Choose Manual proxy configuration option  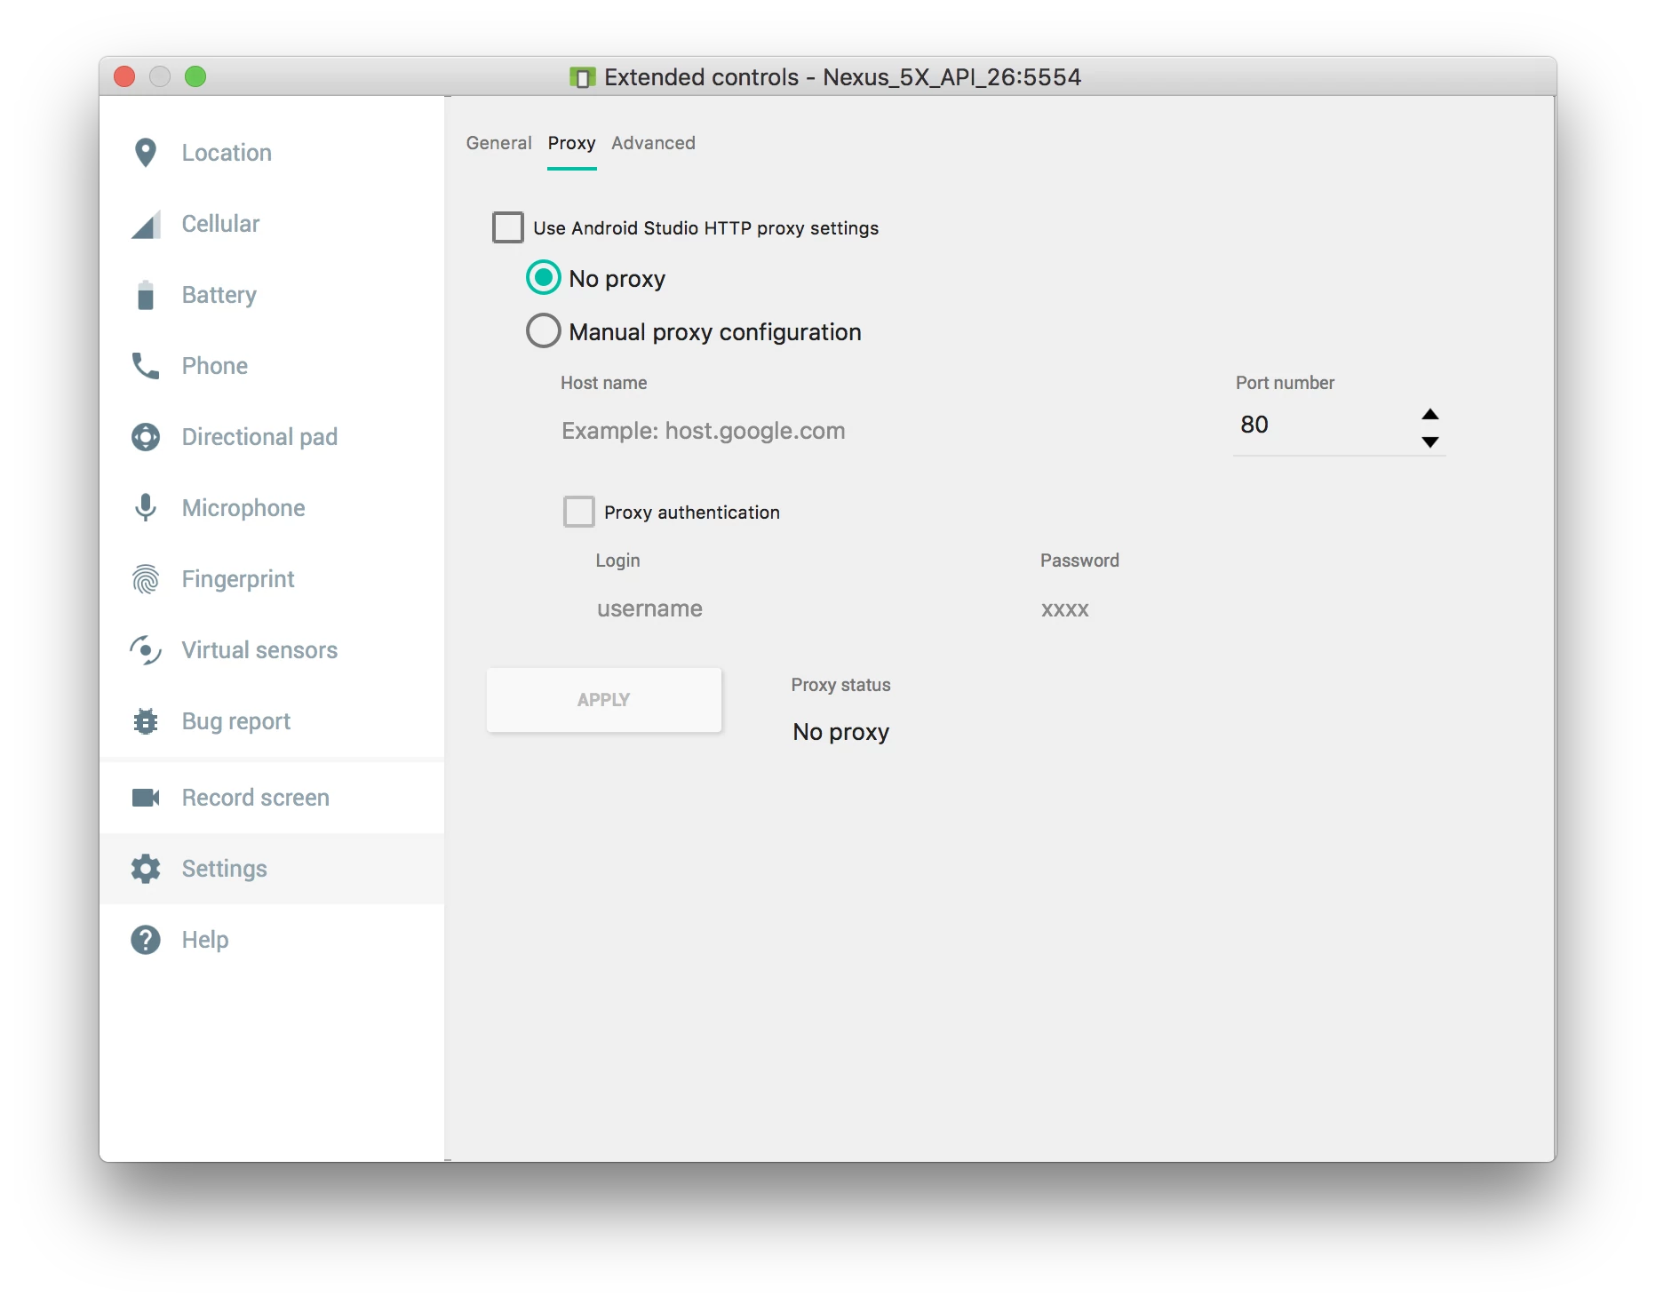tap(544, 331)
